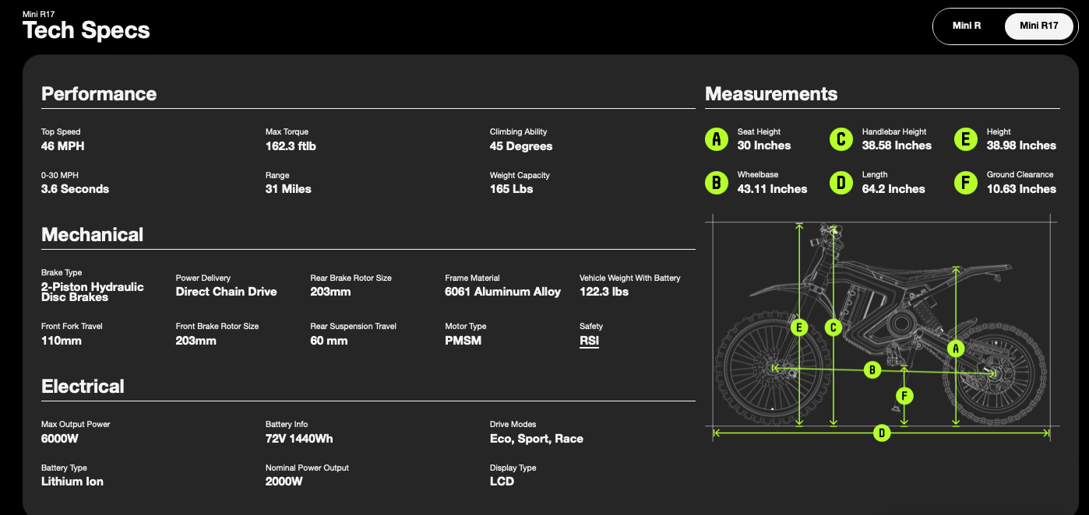Screen dimensions: 1089x515
Task: Click the 72V 1440Wh battery info value
Action: pyautogui.click(x=299, y=439)
